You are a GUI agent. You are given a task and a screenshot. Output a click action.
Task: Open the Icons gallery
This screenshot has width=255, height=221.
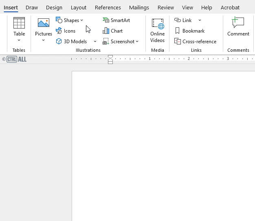(x=66, y=31)
